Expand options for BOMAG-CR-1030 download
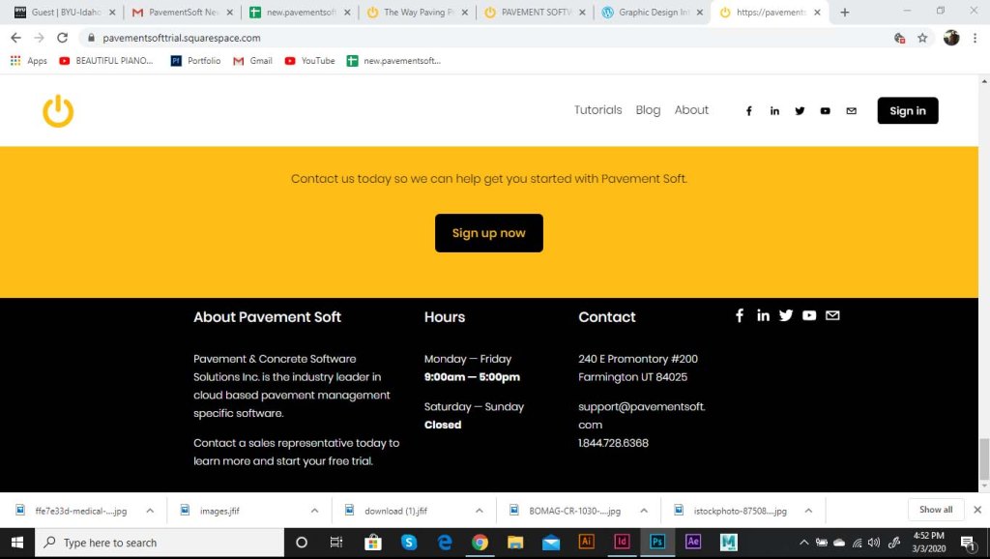The image size is (990, 559). coord(644,511)
